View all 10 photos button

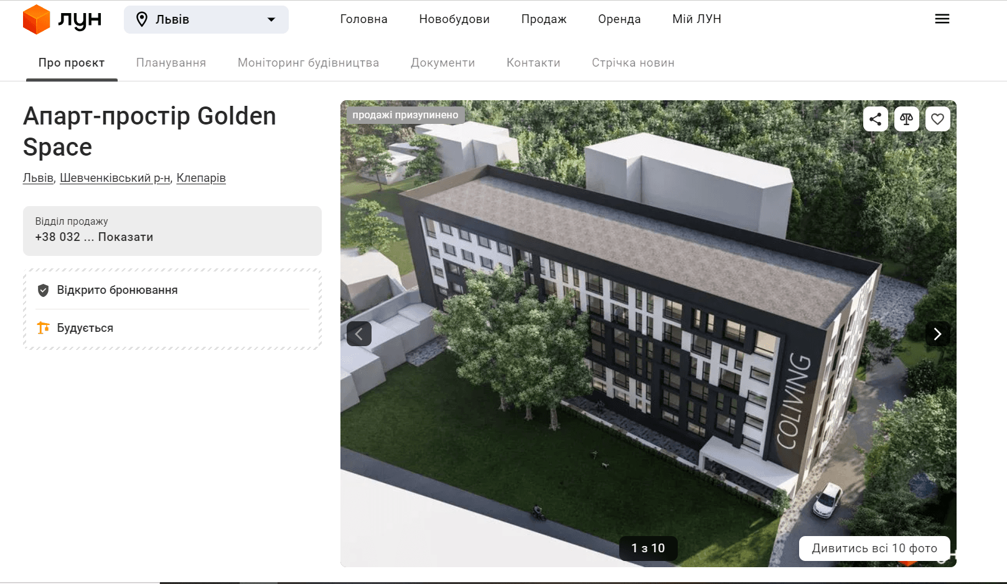pyautogui.click(x=874, y=549)
